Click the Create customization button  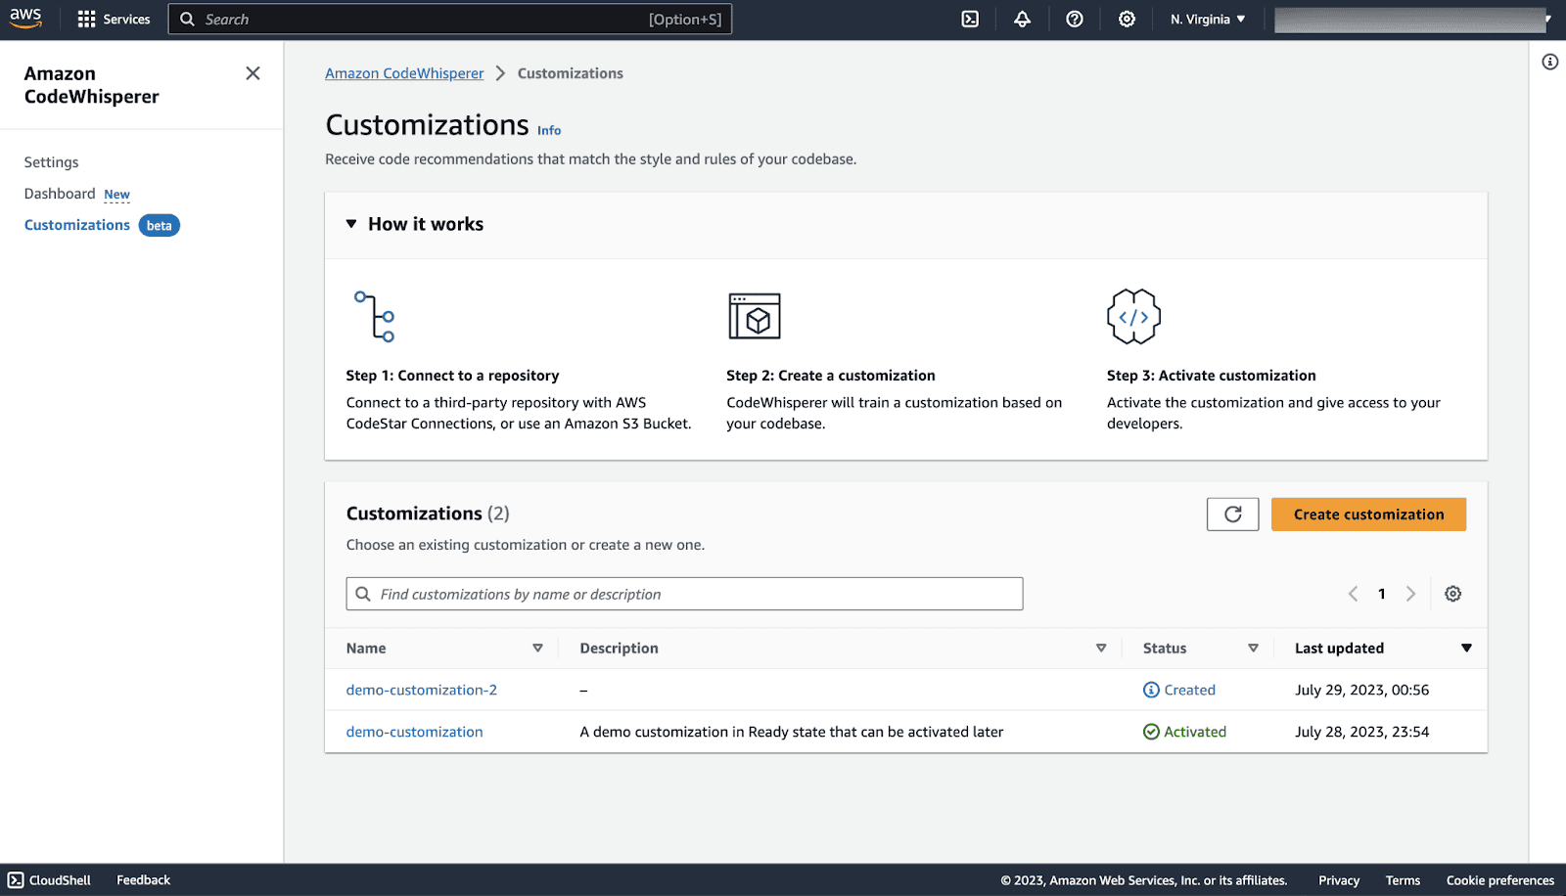pos(1368,515)
